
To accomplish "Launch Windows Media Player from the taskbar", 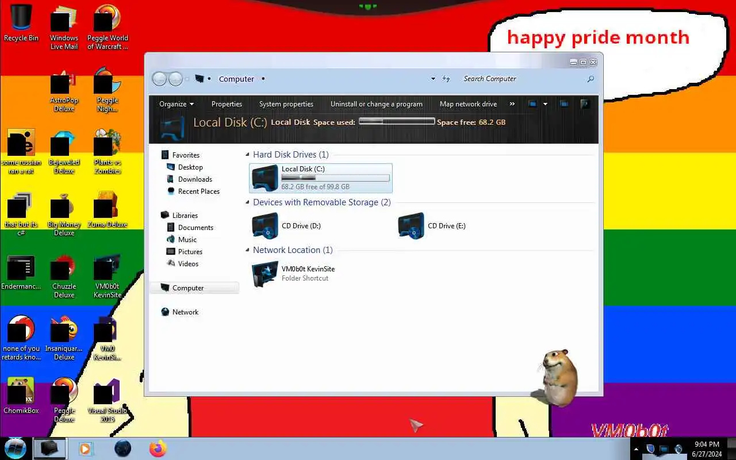I will pyautogui.click(x=86, y=448).
